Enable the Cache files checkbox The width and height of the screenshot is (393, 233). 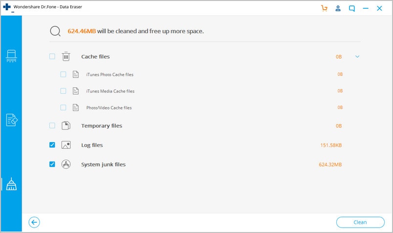click(x=52, y=57)
